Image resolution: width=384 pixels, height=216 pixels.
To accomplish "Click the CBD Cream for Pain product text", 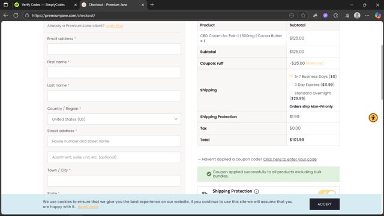I will [x=241, y=38].
